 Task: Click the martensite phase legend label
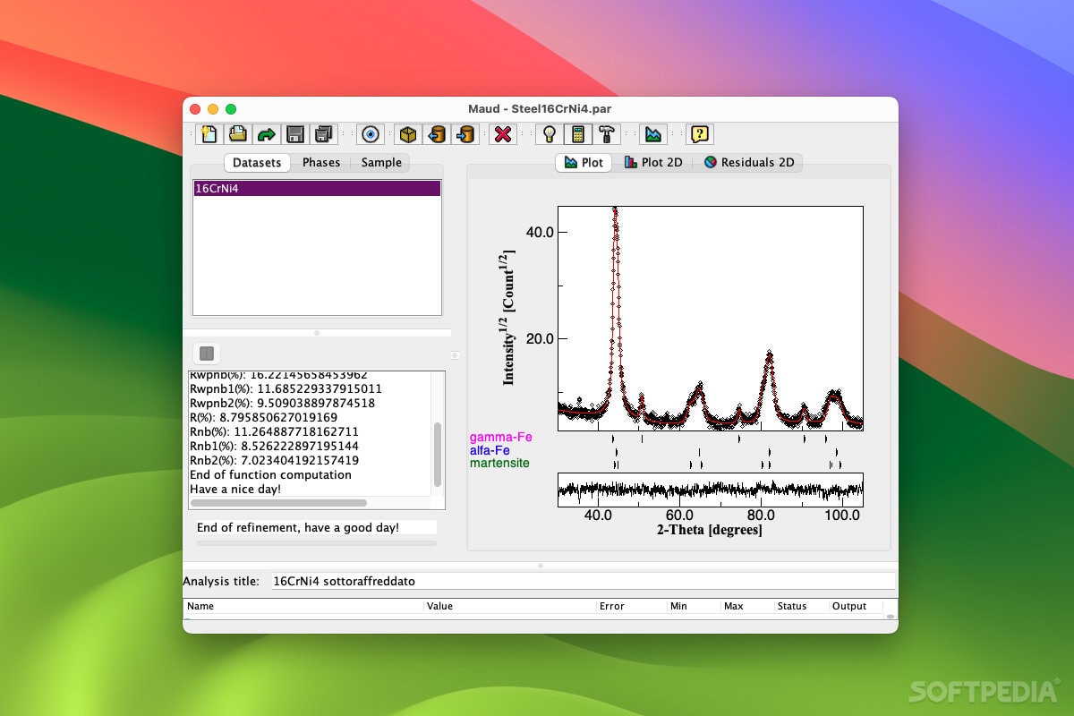499,463
